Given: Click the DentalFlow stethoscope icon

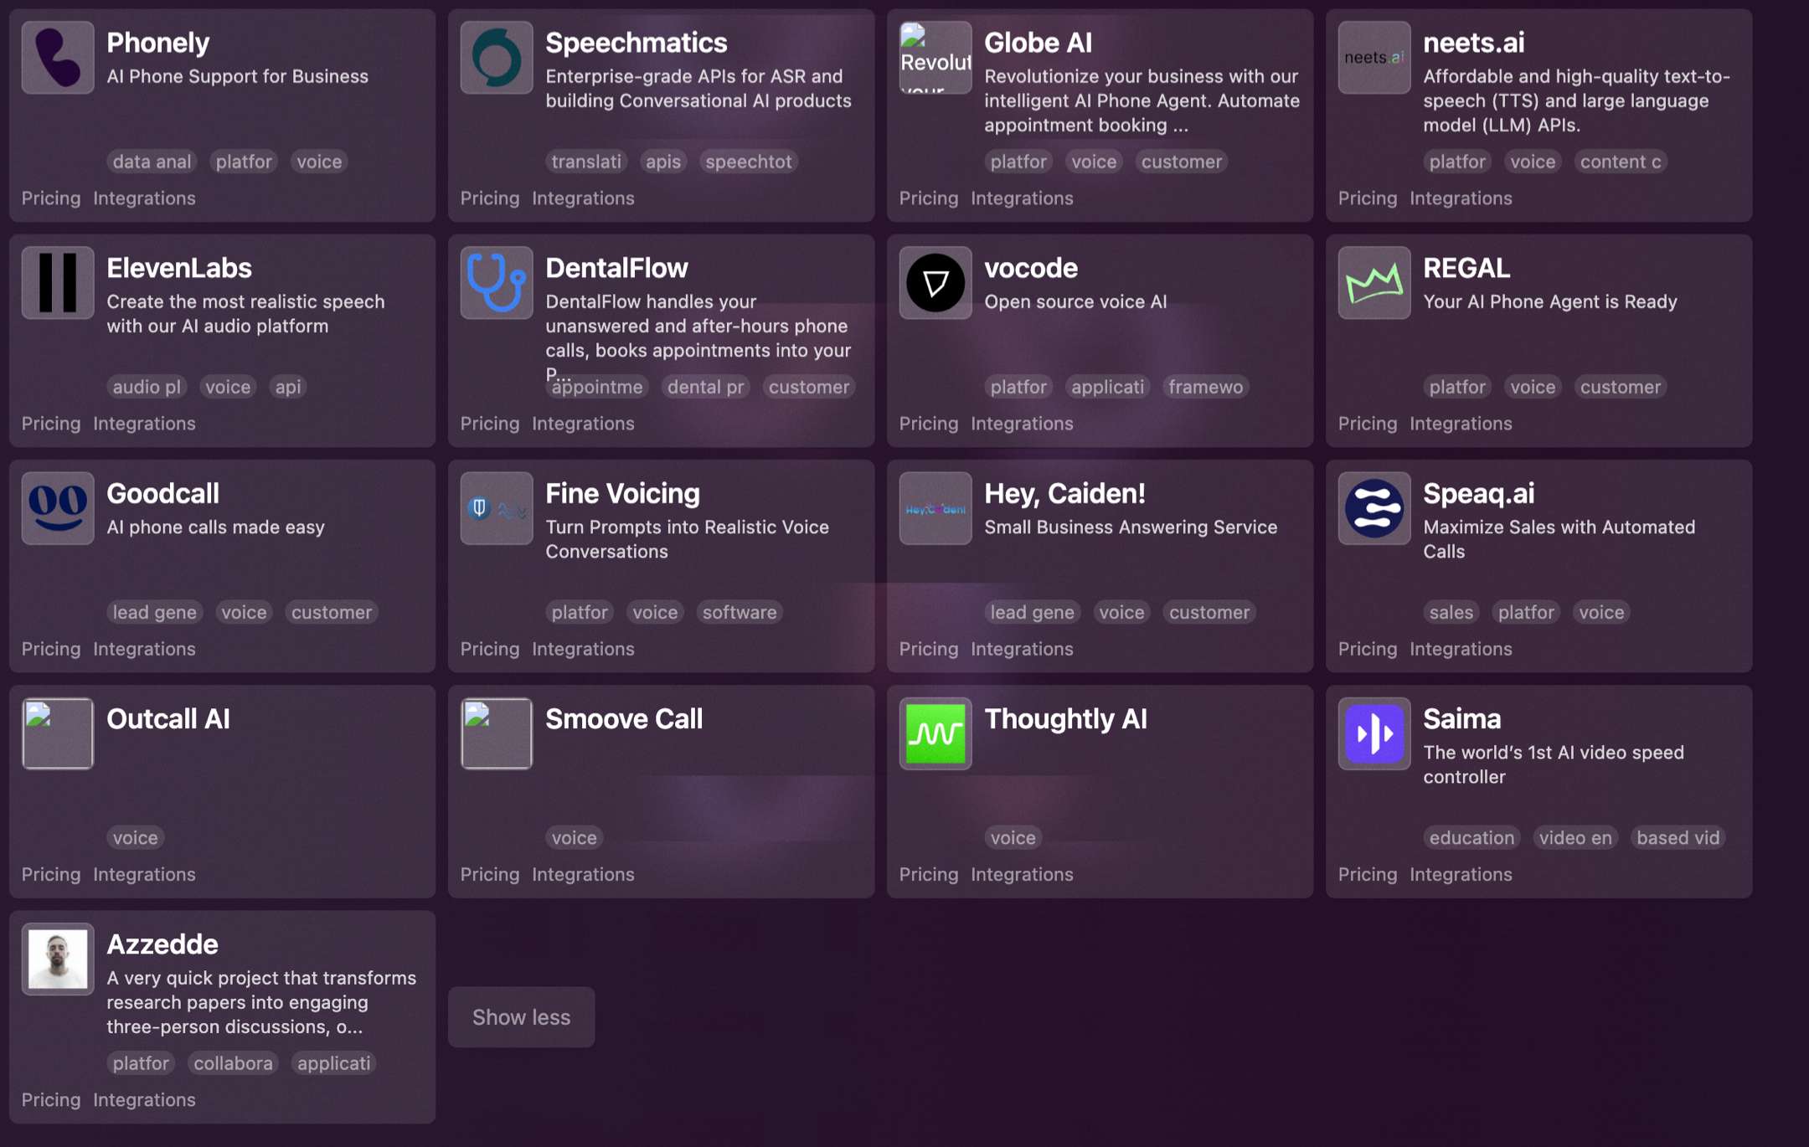Looking at the screenshot, I should coord(497,283).
